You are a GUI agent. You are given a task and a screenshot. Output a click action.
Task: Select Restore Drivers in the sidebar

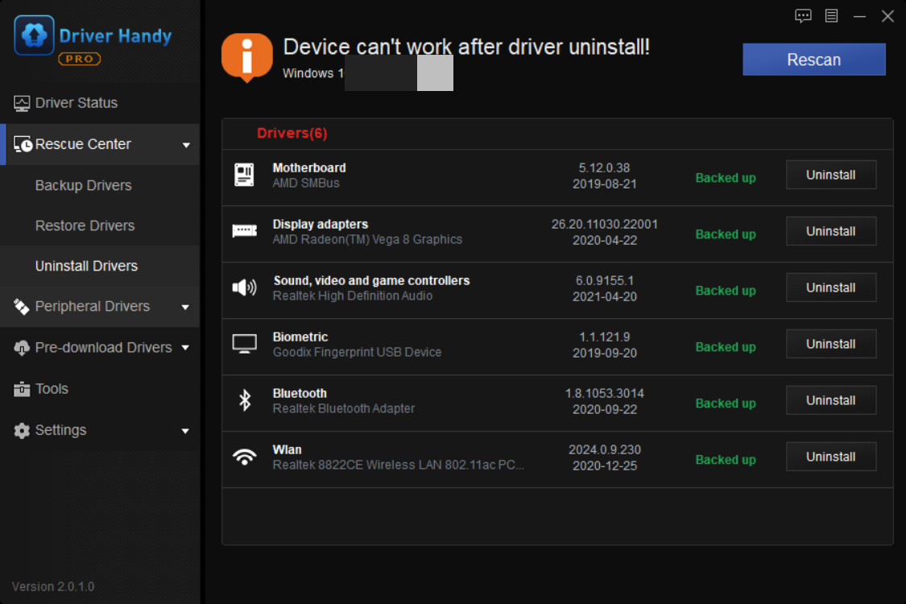point(84,225)
